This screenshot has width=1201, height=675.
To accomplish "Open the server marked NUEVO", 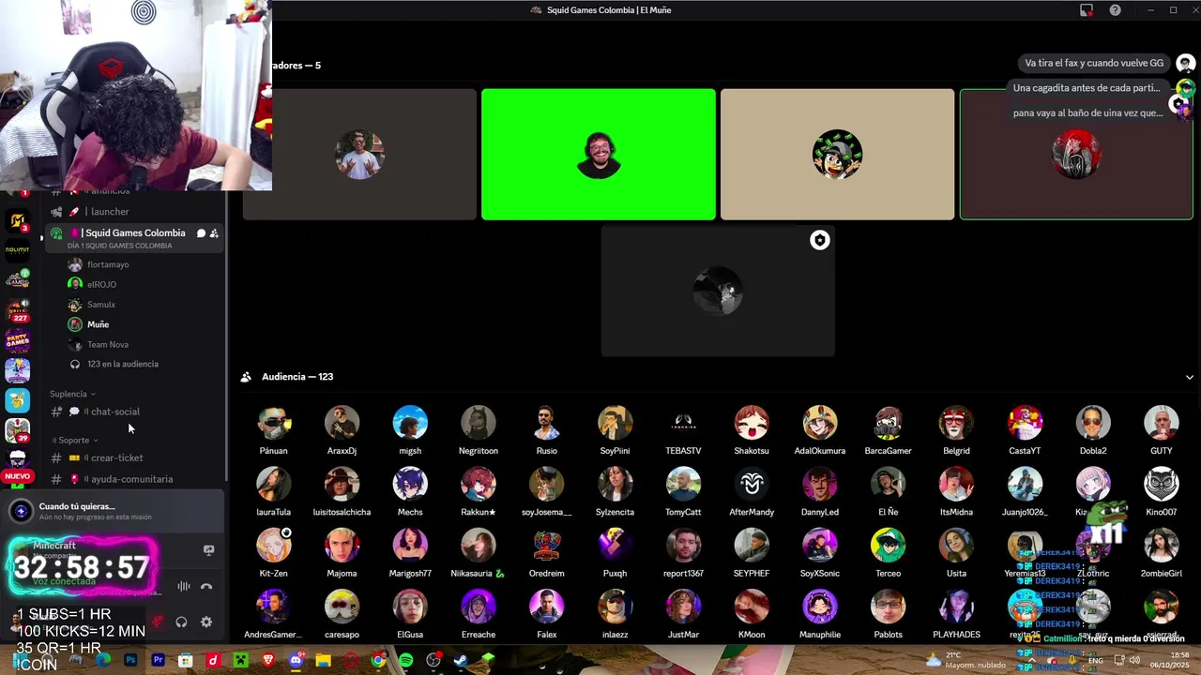I will tap(18, 464).
